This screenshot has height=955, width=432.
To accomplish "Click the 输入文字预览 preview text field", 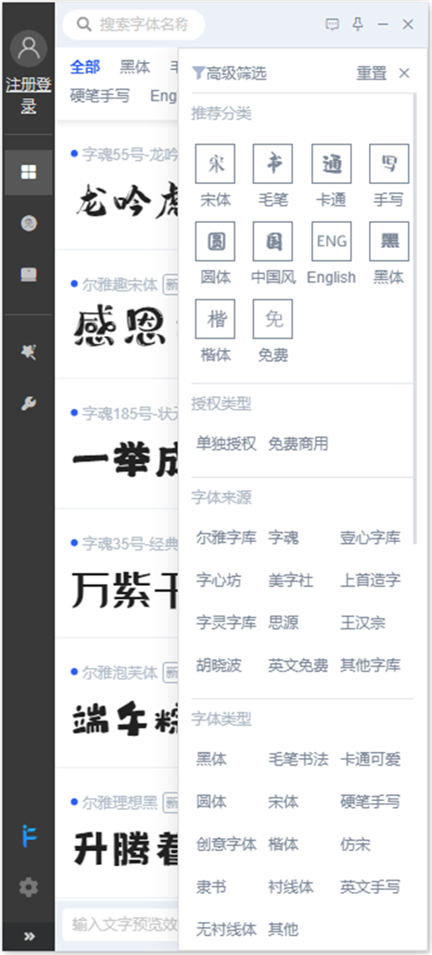I will (x=121, y=924).
